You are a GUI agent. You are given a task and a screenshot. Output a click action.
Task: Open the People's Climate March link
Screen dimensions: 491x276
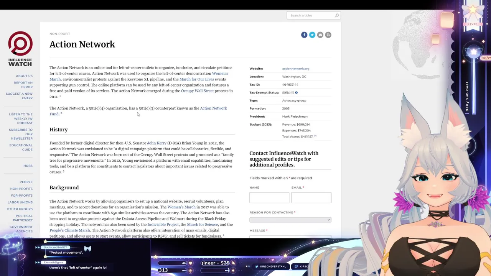(x=69, y=230)
